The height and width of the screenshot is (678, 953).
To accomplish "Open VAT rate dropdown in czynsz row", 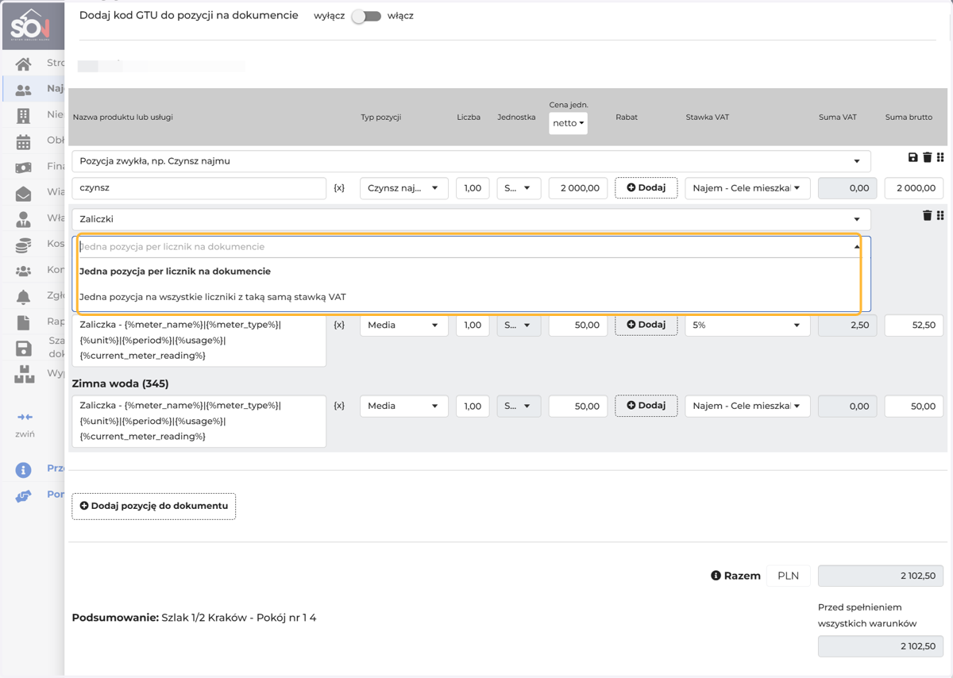I will [x=747, y=188].
